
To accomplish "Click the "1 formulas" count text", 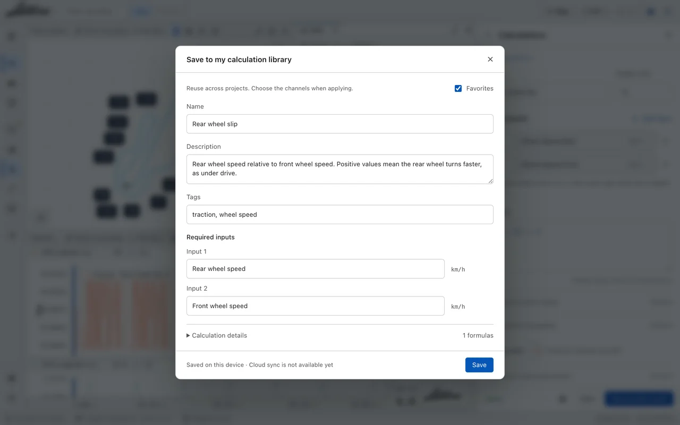I will 478,335.
